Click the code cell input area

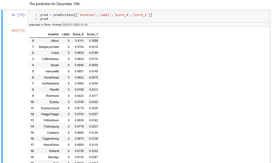(x=148, y=17)
